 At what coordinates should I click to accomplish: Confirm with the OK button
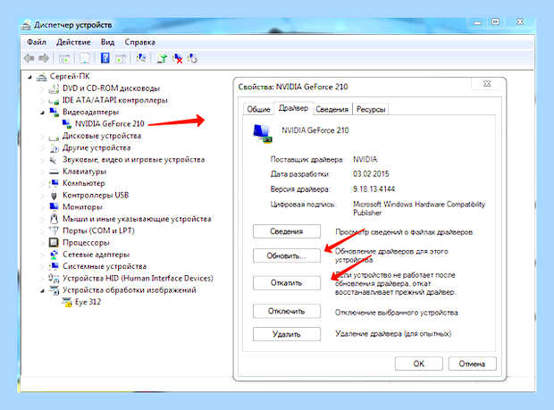point(419,364)
